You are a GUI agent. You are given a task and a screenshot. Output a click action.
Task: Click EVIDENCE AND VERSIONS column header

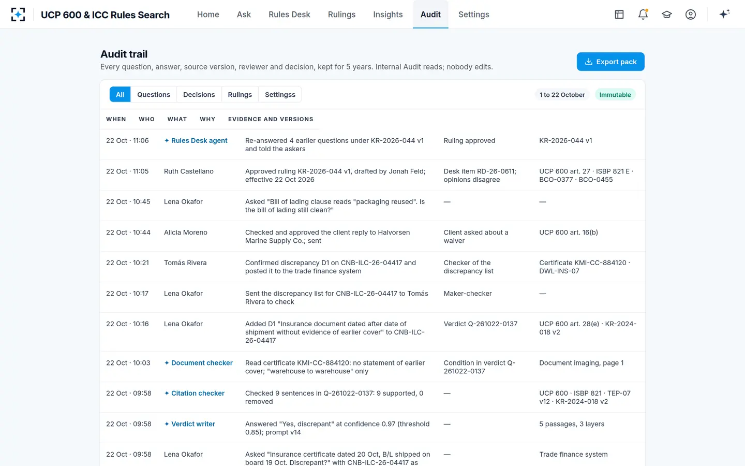(x=271, y=119)
